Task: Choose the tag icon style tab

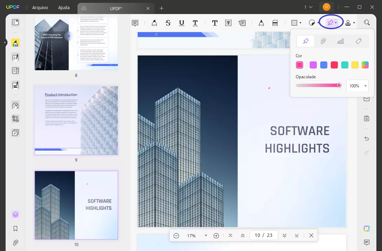Action: coord(358,41)
